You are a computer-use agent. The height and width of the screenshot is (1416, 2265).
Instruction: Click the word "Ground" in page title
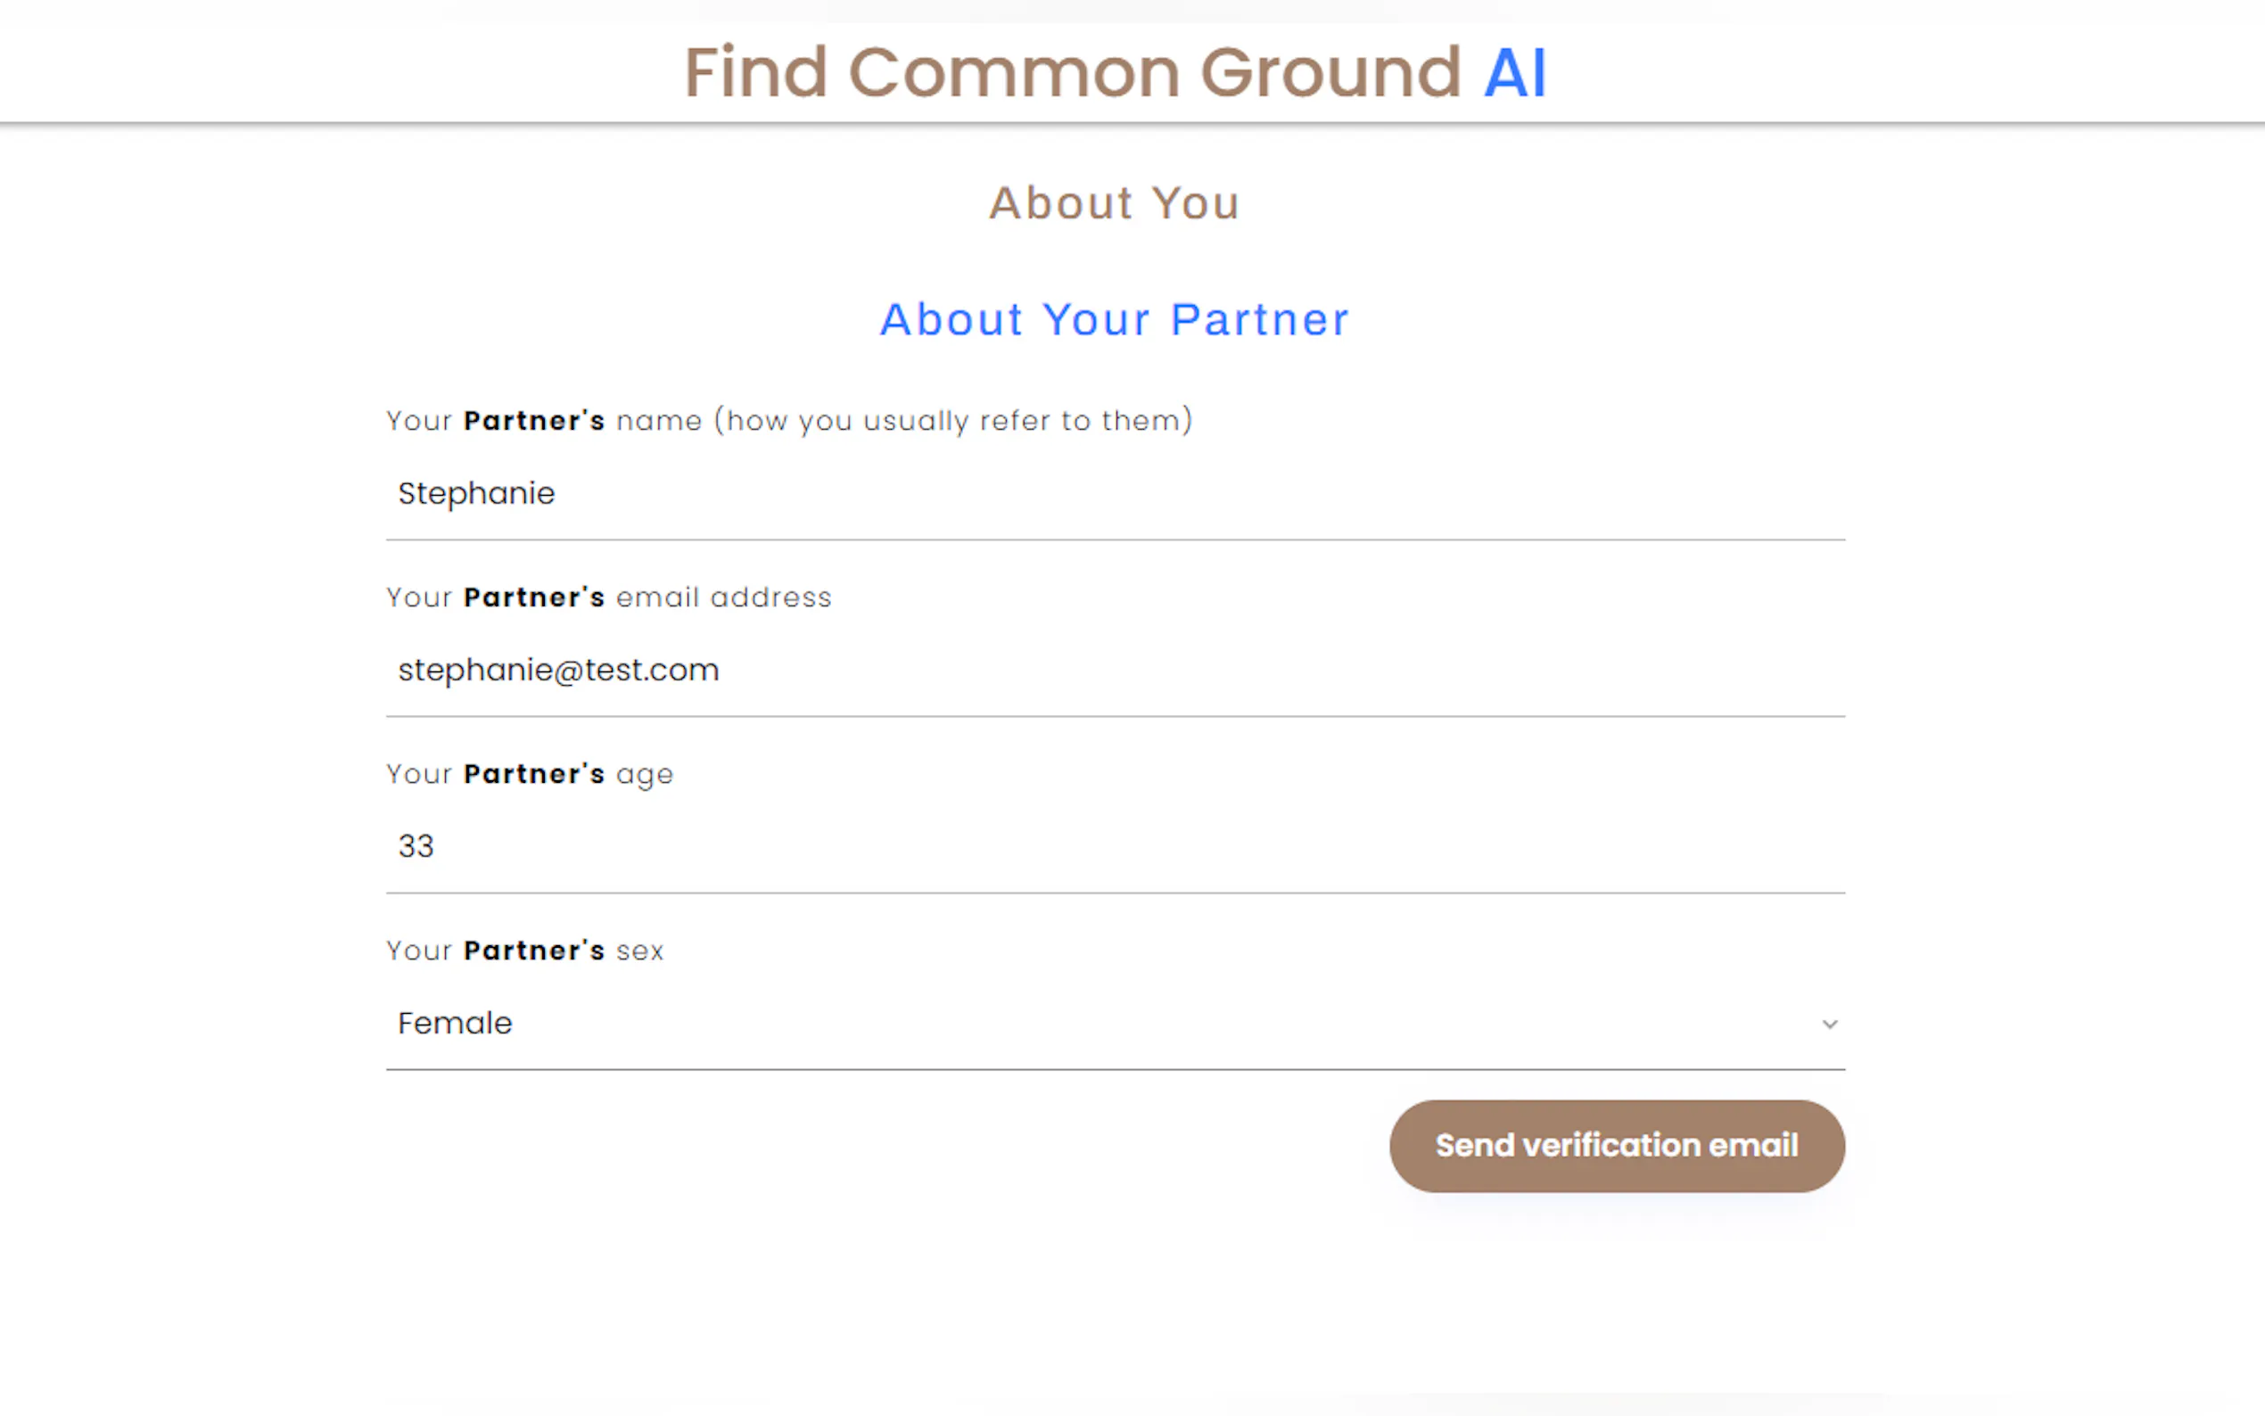(x=1330, y=72)
